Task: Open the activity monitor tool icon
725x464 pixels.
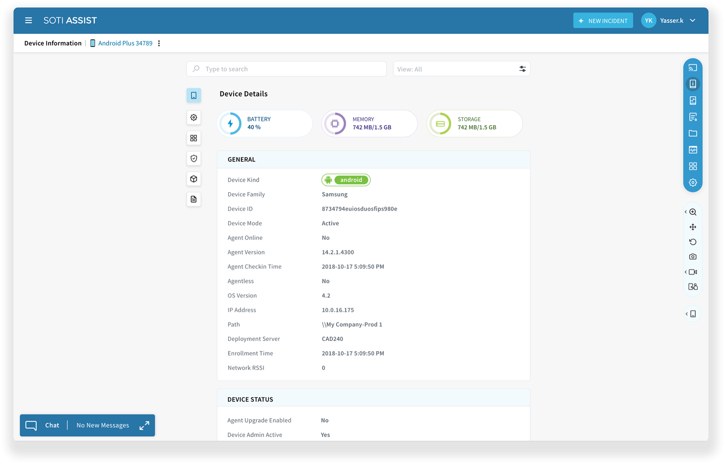Action: pos(693,150)
